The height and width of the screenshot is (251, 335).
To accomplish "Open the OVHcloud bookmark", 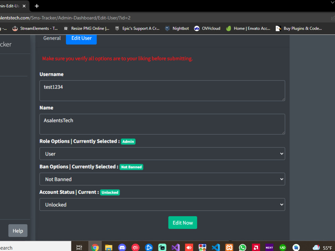I will click(207, 28).
